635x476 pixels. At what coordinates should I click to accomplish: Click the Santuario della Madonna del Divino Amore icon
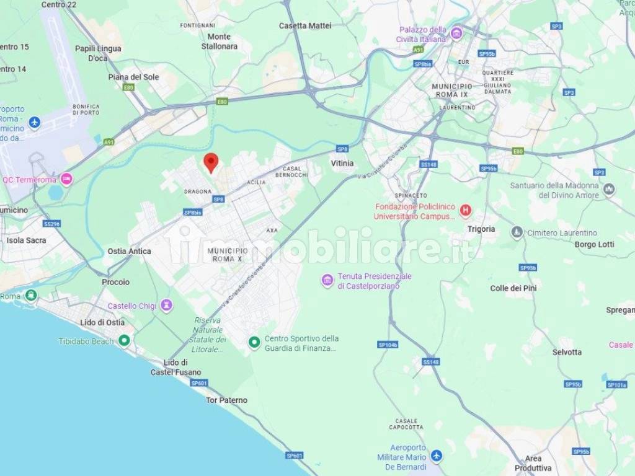pos(609,188)
